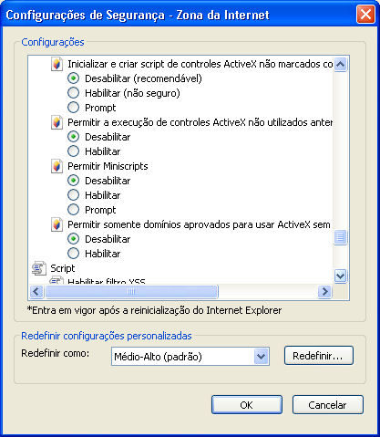Select Prompt under Inicializar e criar script
Screen dimensions: 380x437
click(x=73, y=108)
